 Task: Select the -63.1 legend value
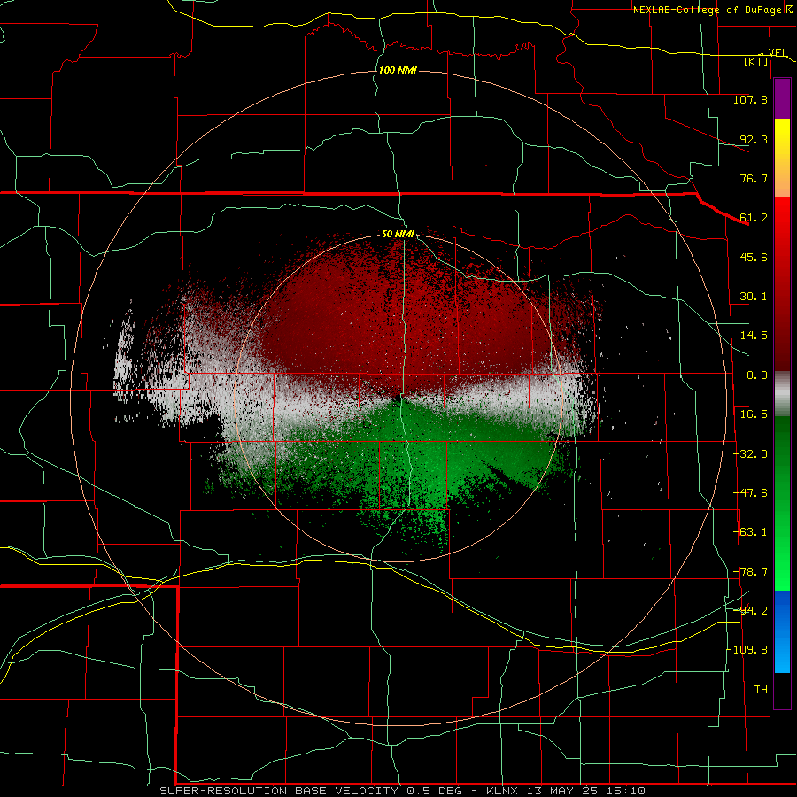[750, 532]
